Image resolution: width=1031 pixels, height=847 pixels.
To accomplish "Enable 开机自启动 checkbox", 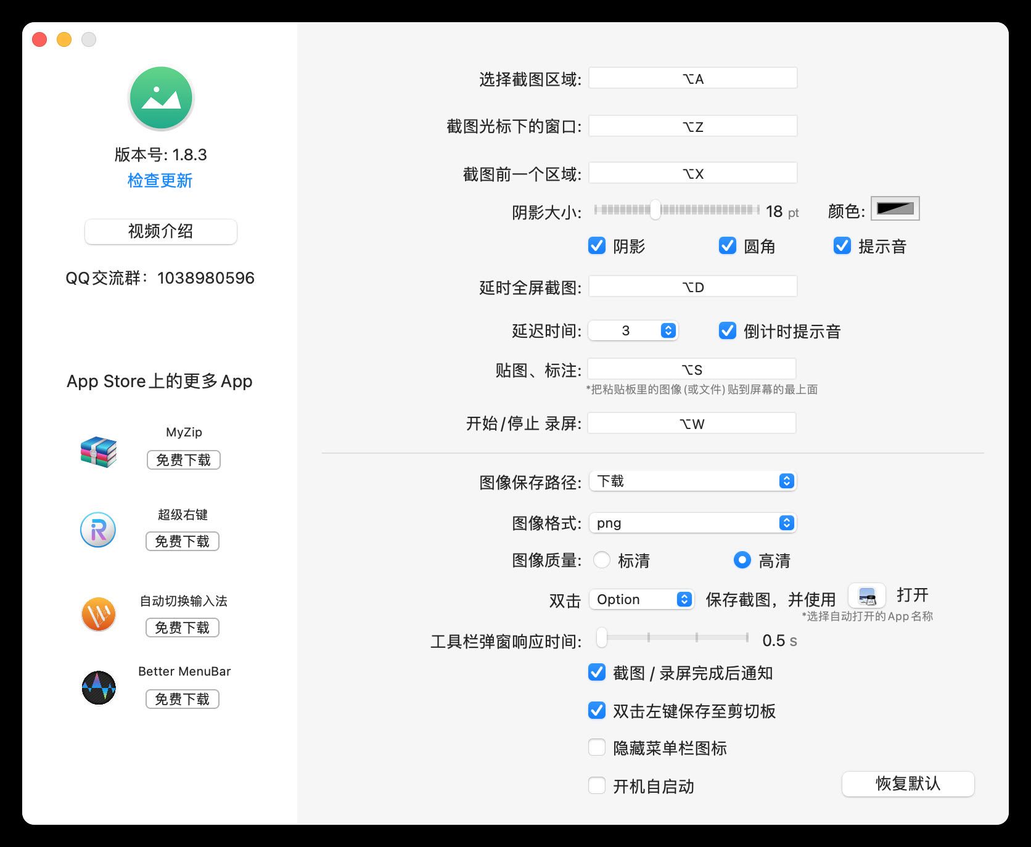I will tap(597, 785).
